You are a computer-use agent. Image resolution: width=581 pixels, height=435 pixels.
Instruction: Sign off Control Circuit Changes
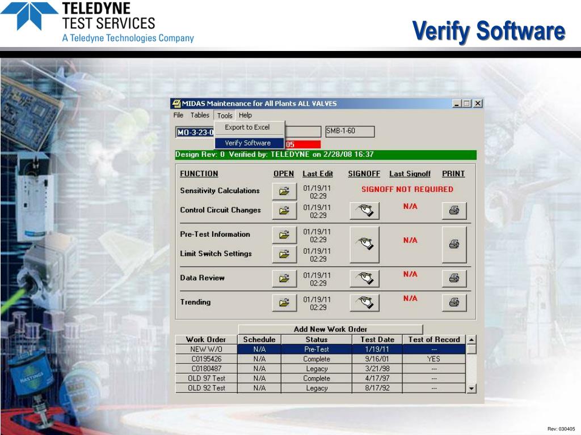coord(365,211)
